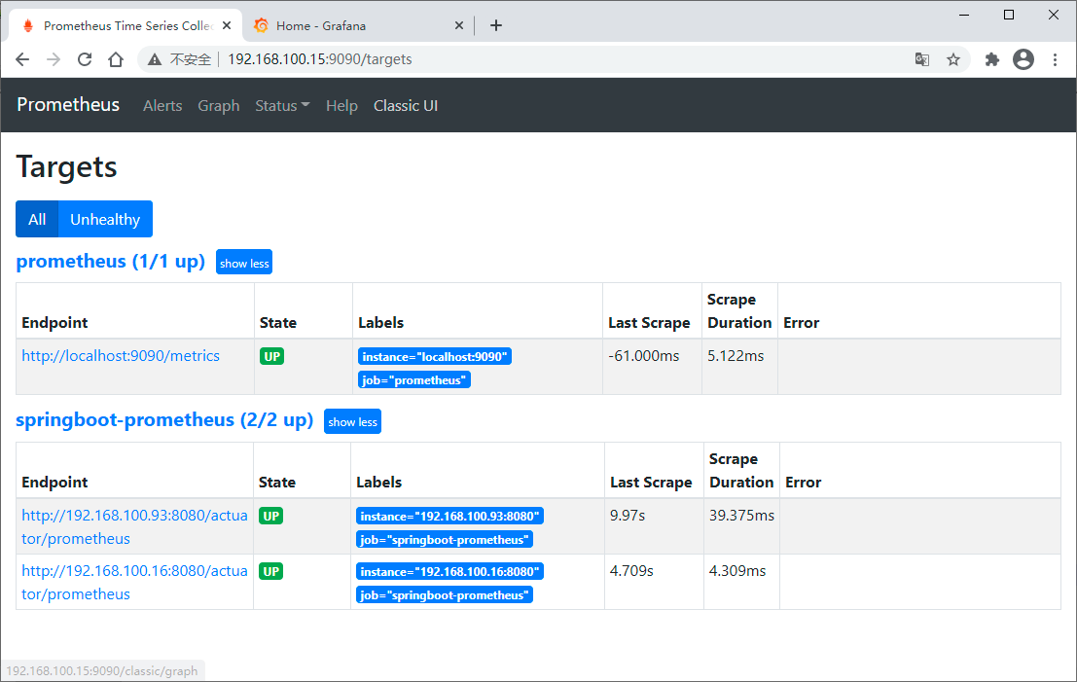Viewport: 1077px width, 682px height.
Task: Close the Home - Grafana tab
Action: 459,25
